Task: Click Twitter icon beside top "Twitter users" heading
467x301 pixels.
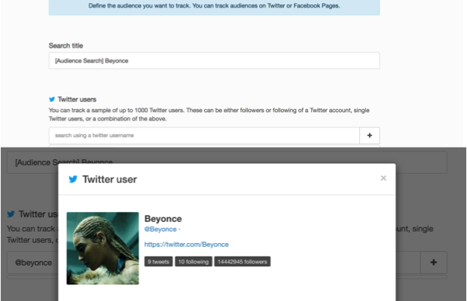Action: click(52, 99)
